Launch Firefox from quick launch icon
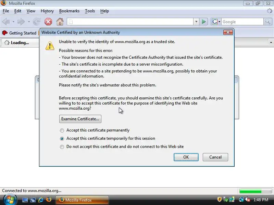The height and width of the screenshot is (205, 274). click(49, 200)
